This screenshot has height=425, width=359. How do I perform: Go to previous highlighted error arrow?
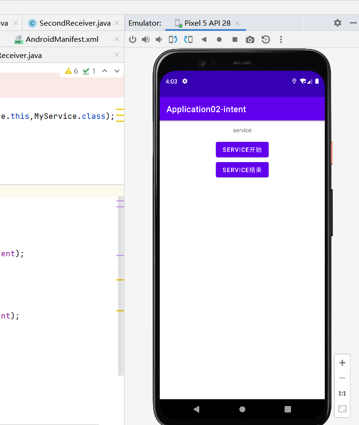click(x=105, y=71)
